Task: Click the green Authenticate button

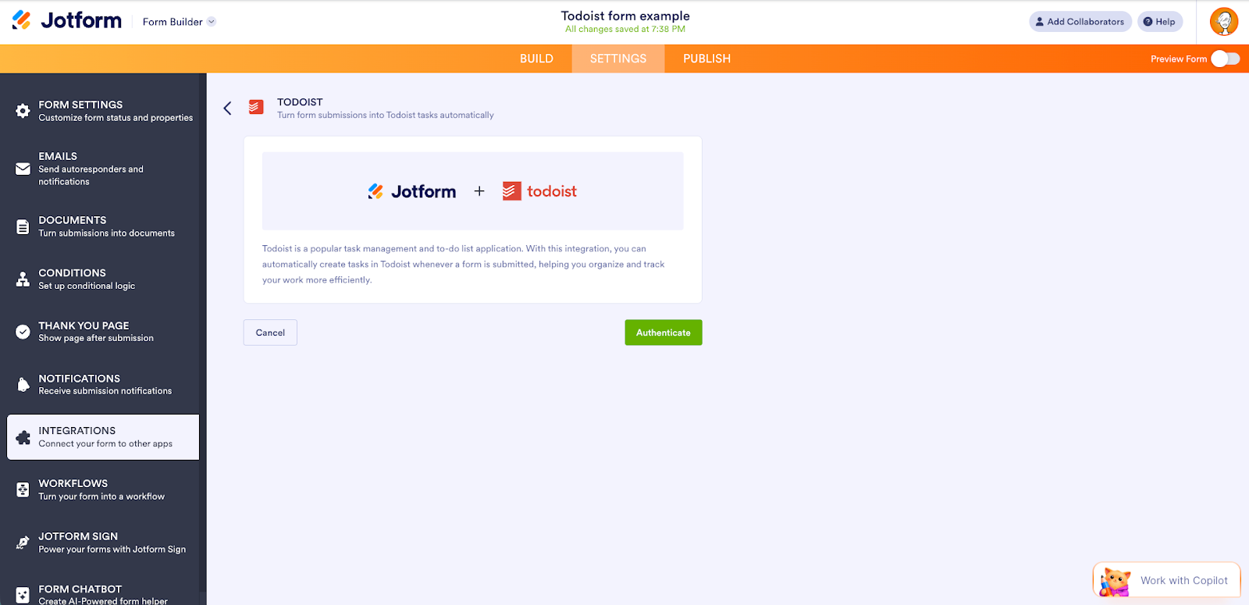Action: (664, 333)
